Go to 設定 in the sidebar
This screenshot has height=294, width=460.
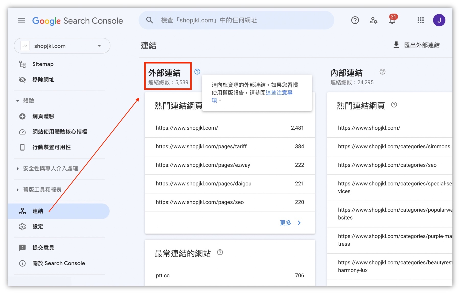point(38,227)
